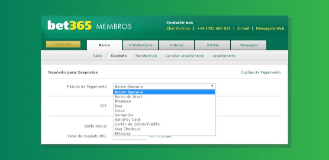Click the Valor do depósito BRL label
This screenshot has width=329, height=160.
coord(87,136)
